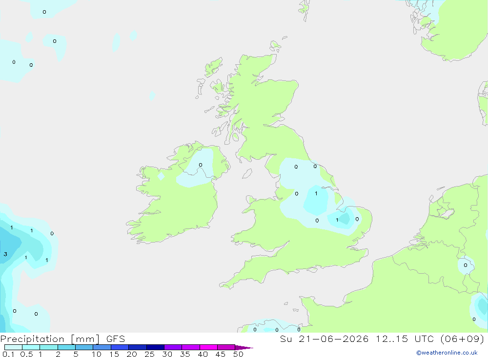Click the '0.1' legend scale label

click(8, 354)
